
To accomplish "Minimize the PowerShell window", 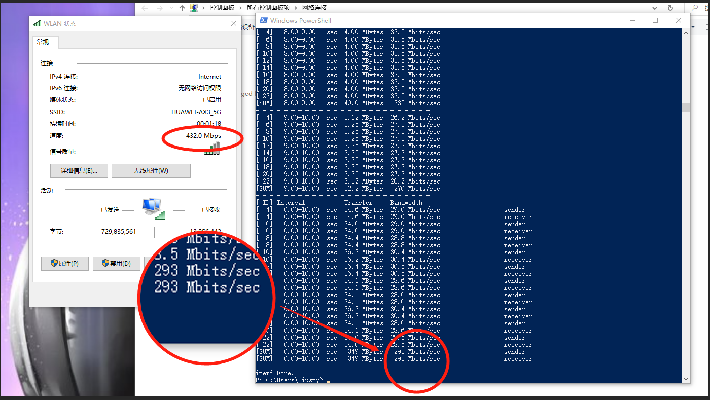I will (x=632, y=21).
